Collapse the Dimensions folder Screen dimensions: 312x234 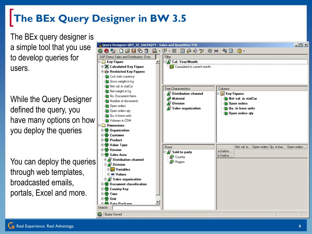click(x=100, y=125)
